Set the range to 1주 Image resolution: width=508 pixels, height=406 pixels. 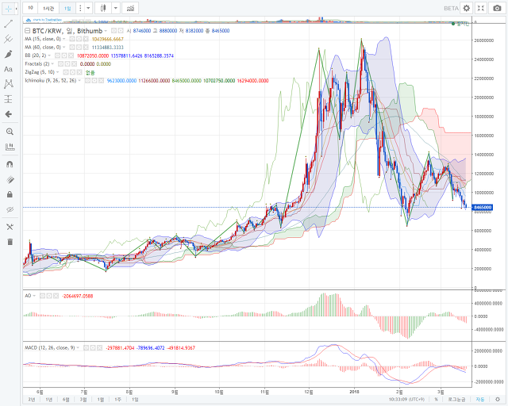pos(117,400)
